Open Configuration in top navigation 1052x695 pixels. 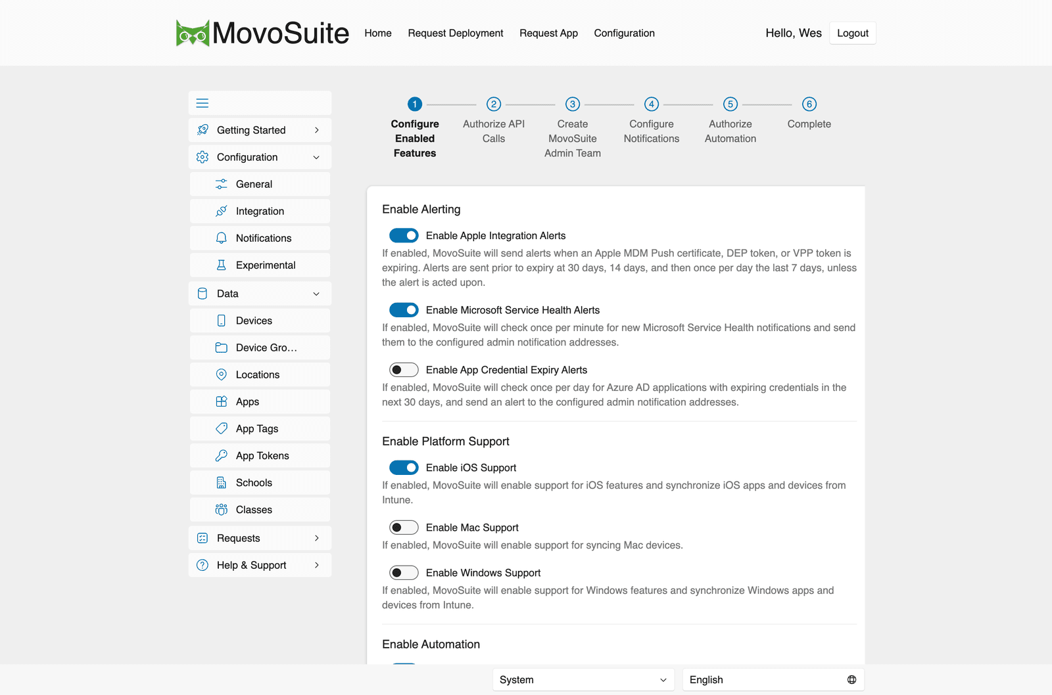(625, 33)
